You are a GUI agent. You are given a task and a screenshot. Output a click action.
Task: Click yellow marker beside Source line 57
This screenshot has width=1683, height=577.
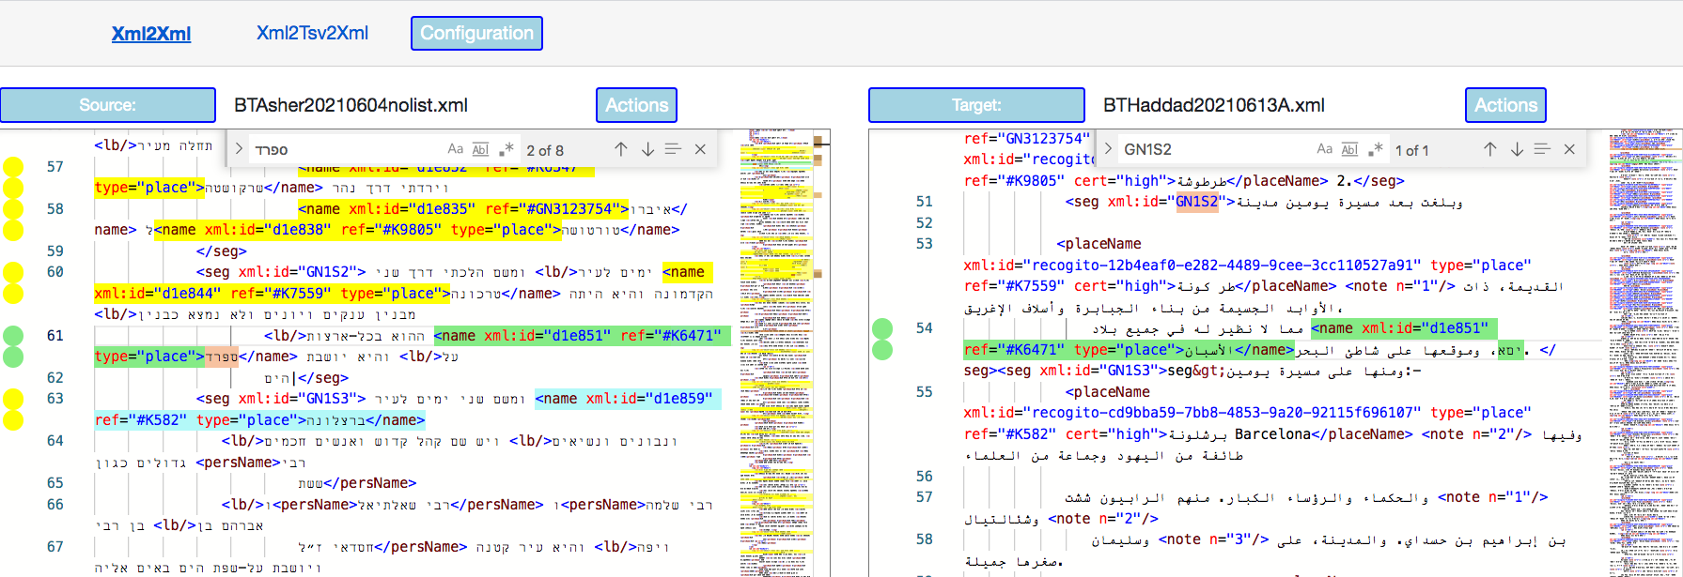[13, 167]
